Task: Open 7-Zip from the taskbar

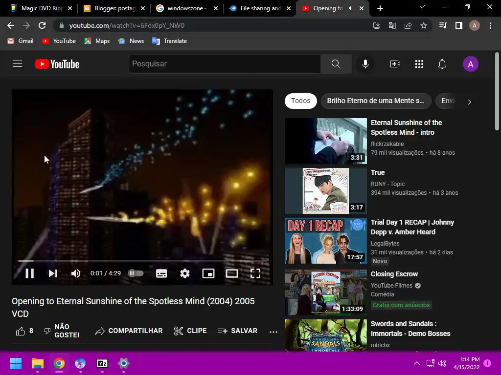Action: [102, 363]
